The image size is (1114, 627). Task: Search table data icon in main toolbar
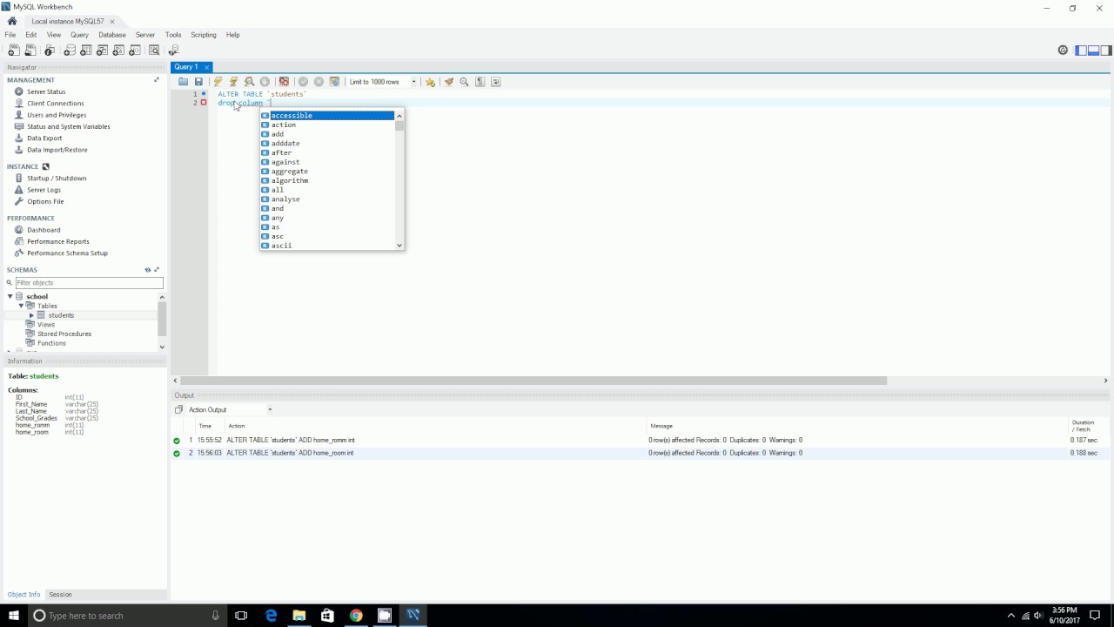pyautogui.click(x=154, y=51)
